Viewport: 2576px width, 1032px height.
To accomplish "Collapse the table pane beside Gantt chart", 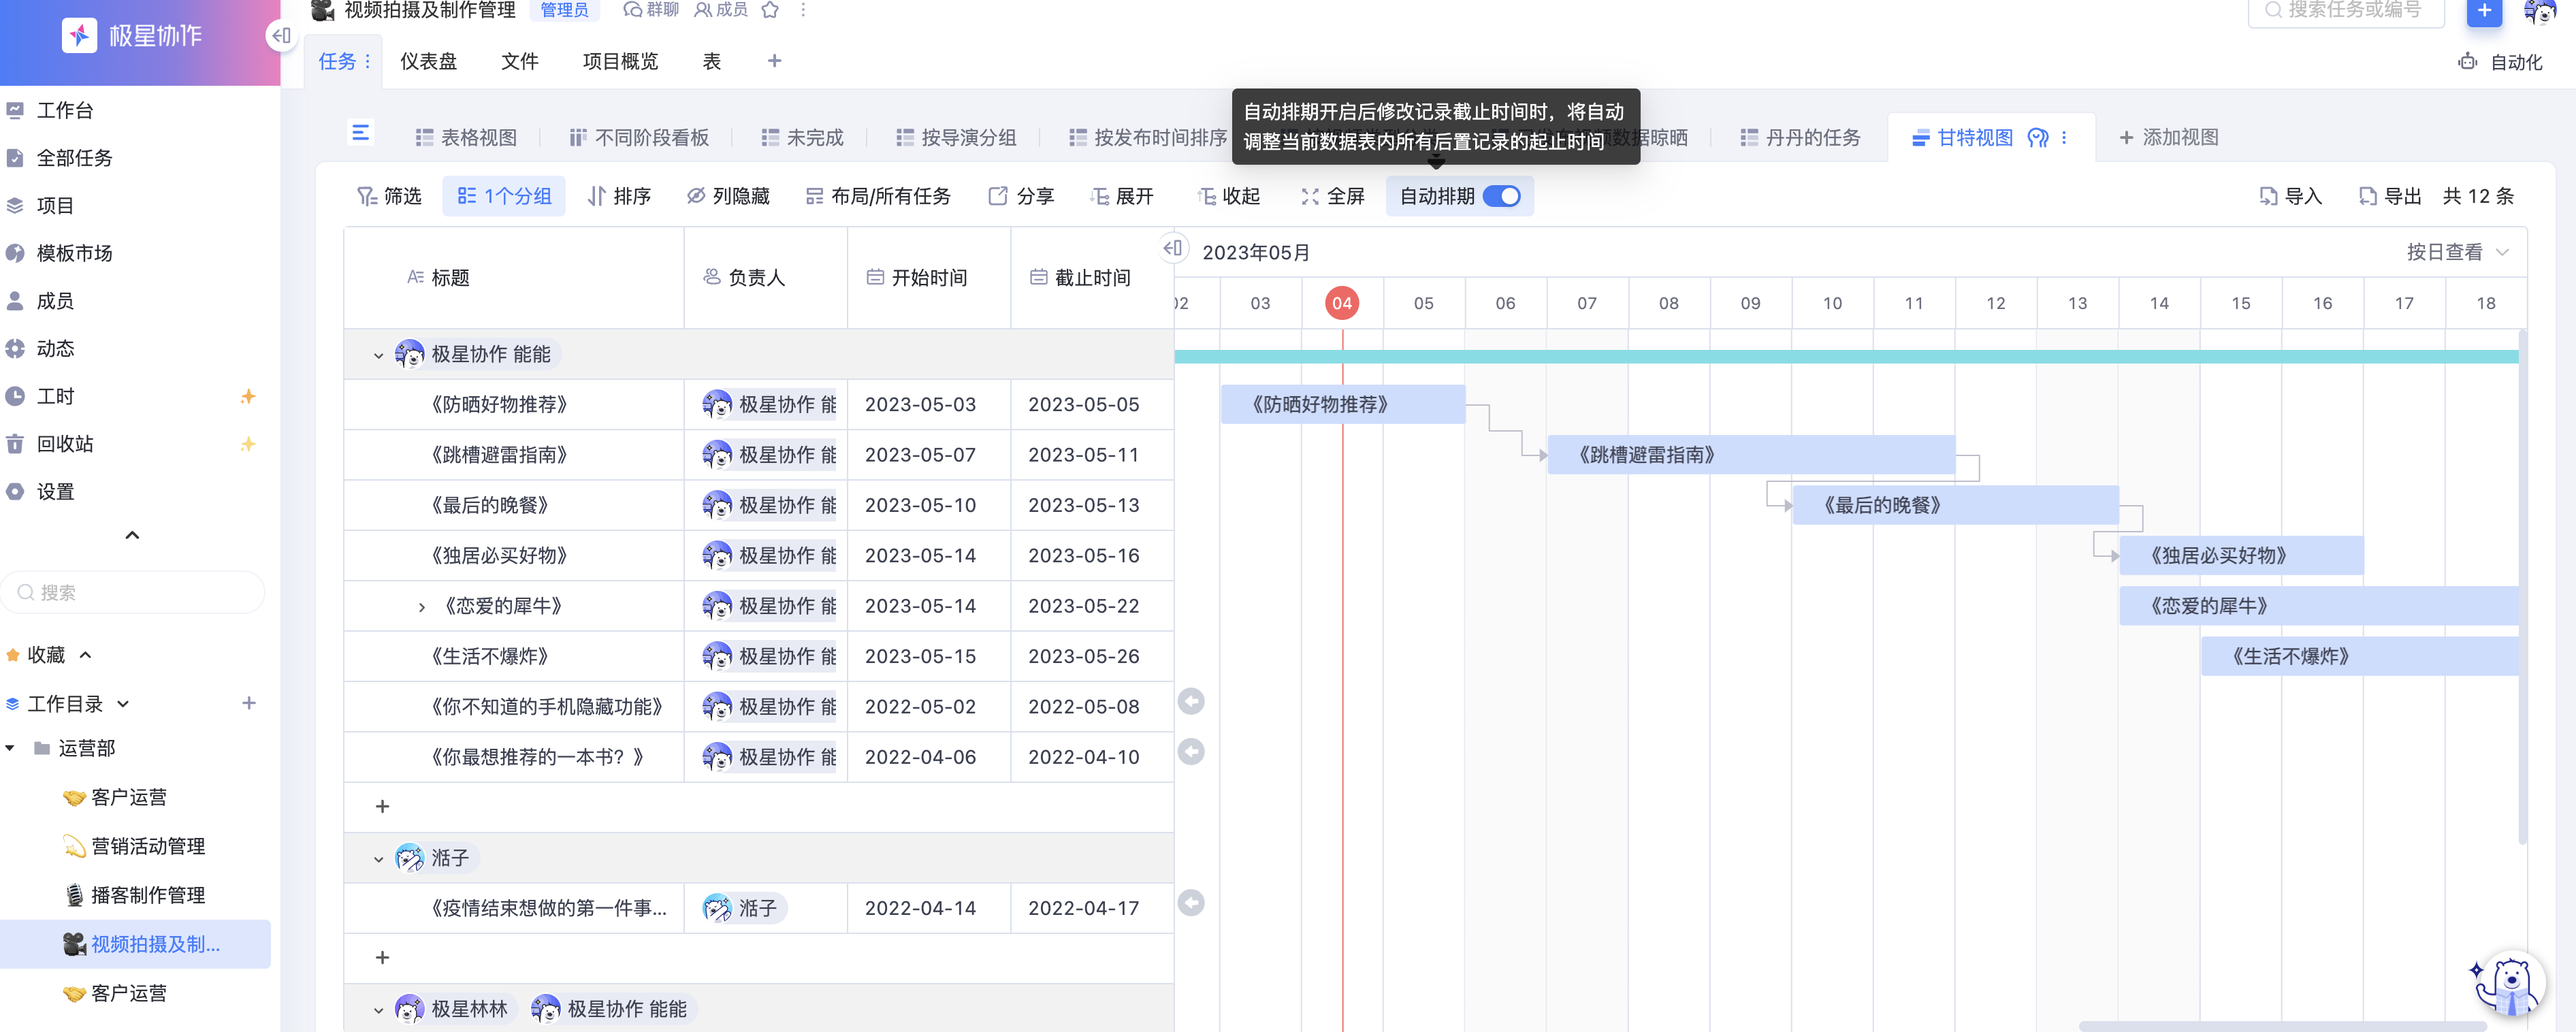I will [x=1174, y=248].
